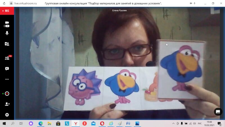Open the Paint app on the taskbar

tap(120, 123)
